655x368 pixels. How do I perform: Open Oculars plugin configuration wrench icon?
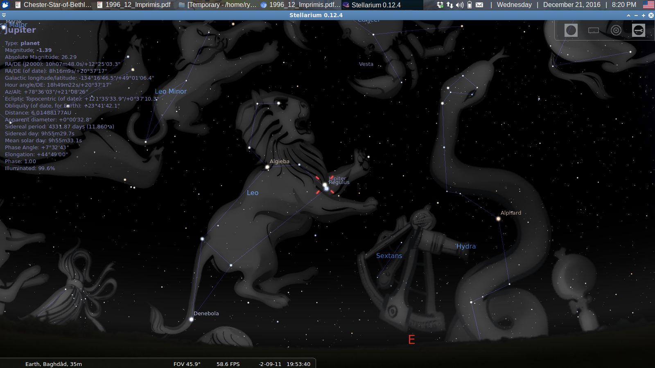639,30
